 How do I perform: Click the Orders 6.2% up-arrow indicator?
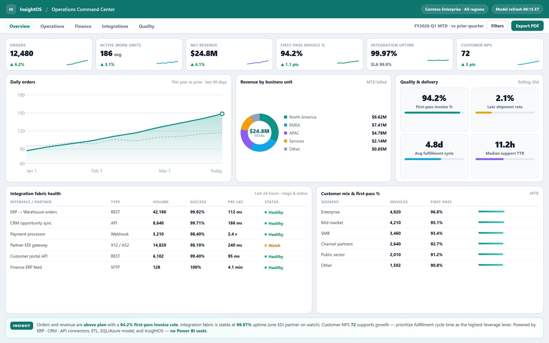12,64
